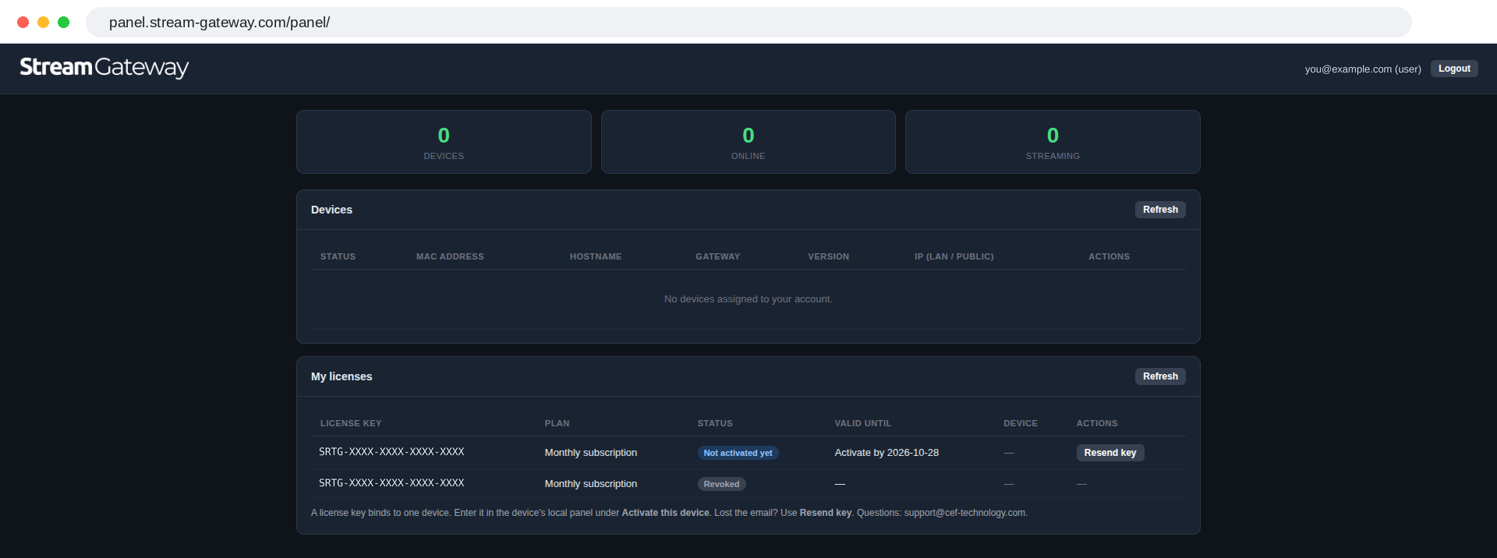Click the licenses table ACTIONS header

click(x=1097, y=423)
